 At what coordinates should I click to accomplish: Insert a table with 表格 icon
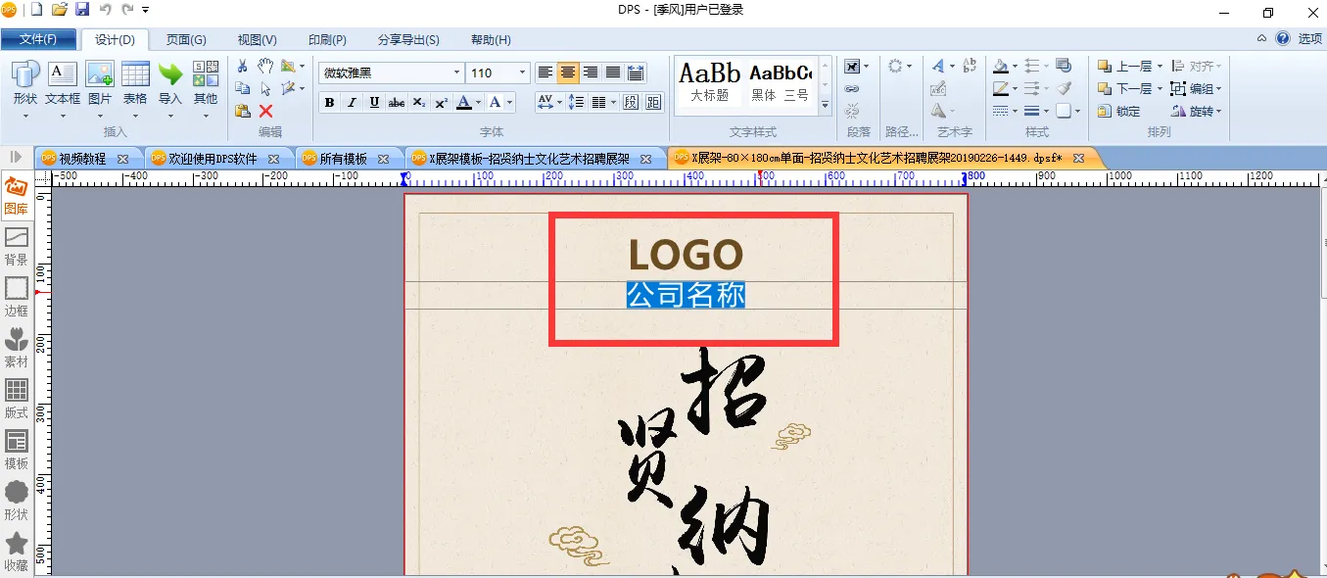(135, 83)
